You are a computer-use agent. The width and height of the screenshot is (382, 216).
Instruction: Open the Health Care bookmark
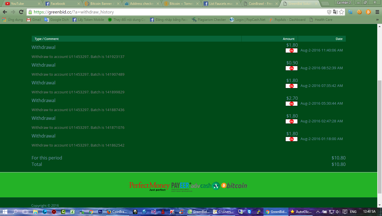321,20
